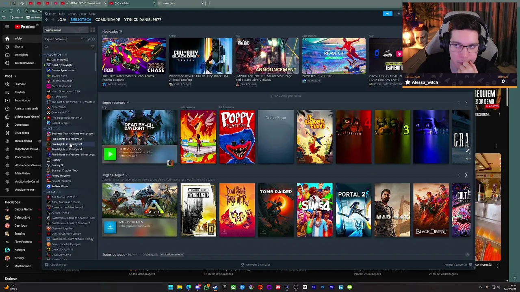Open Alfabeticamente sort dropdown

coord(172,255)
